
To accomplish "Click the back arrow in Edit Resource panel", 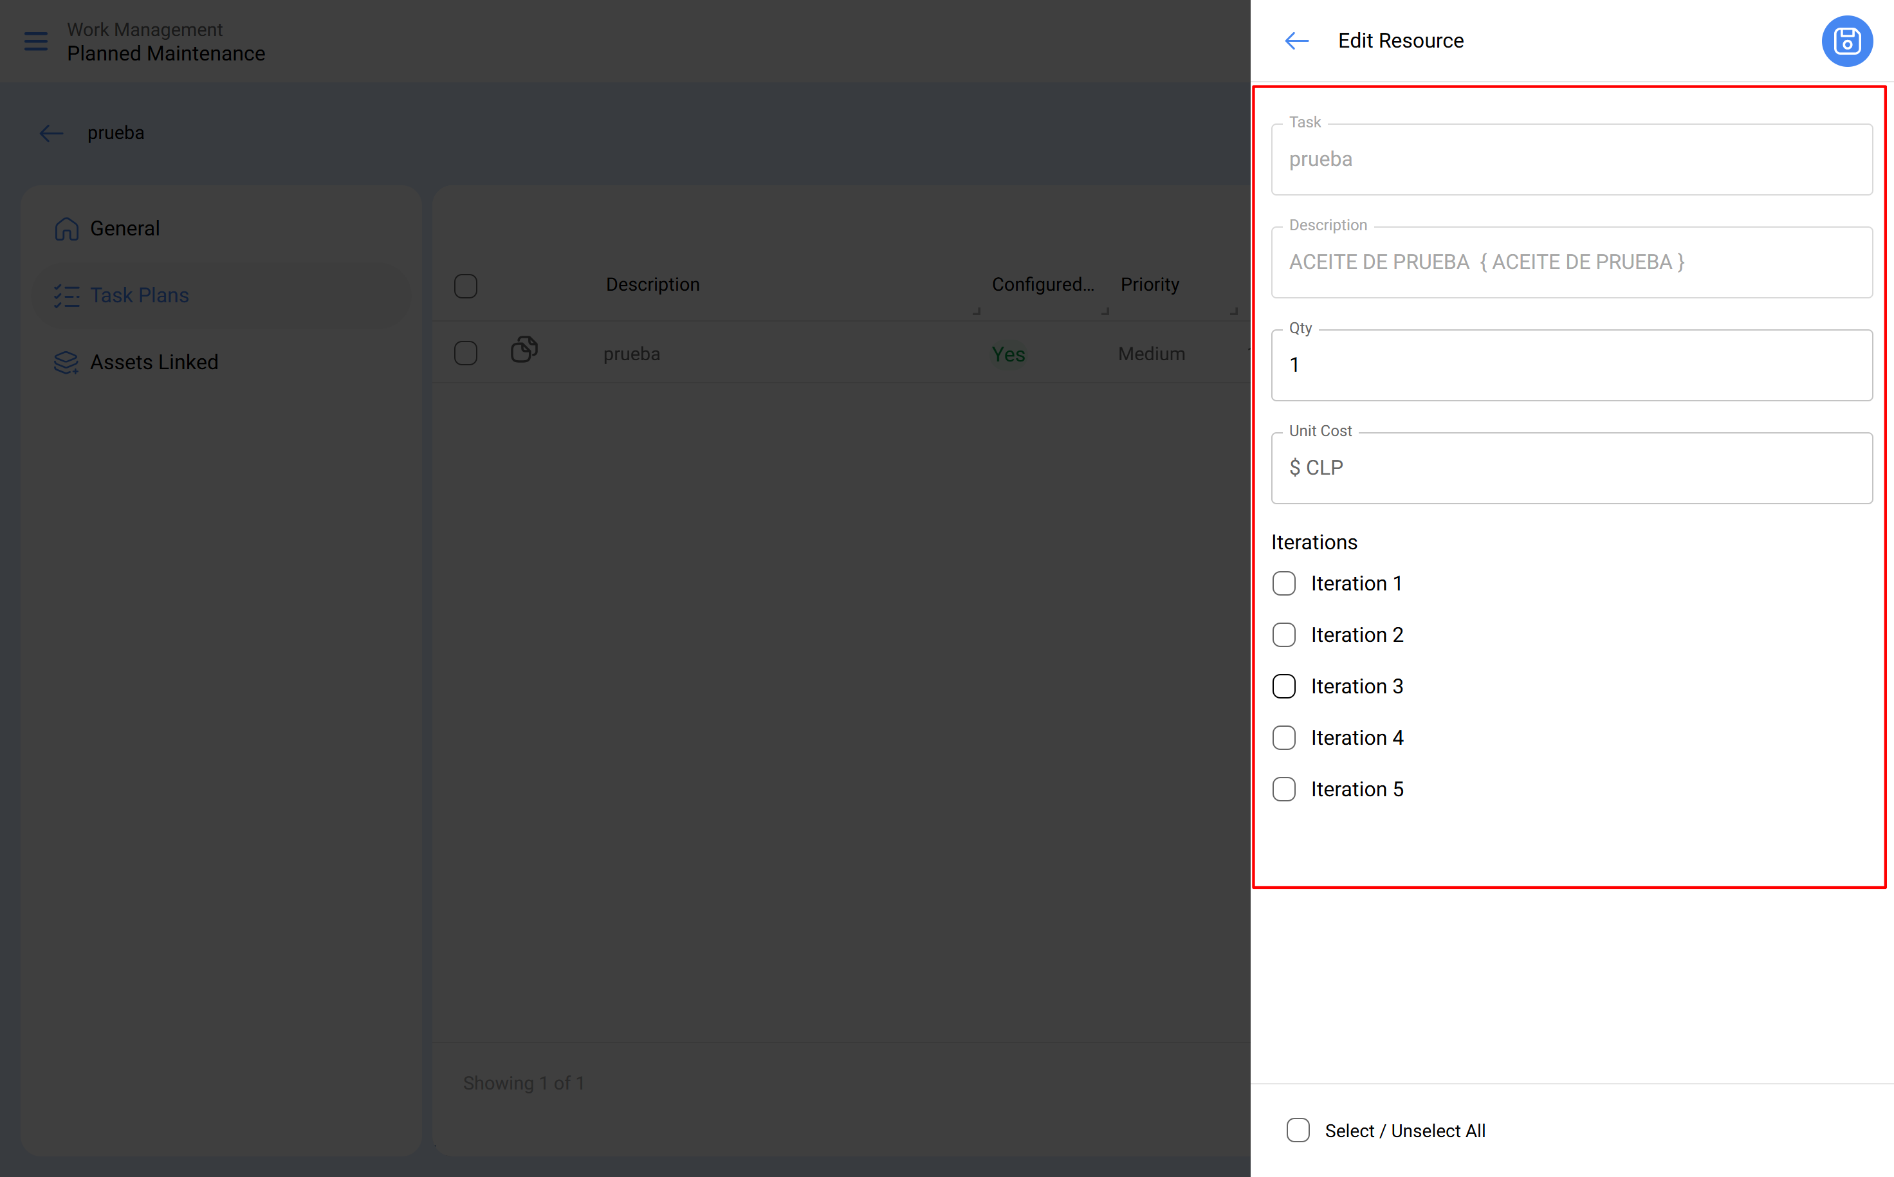I will point(1295,41).
